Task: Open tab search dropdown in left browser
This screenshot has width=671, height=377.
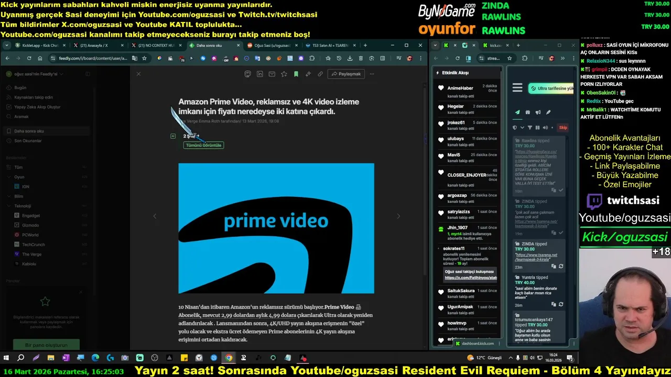Action: pos(6,46)
